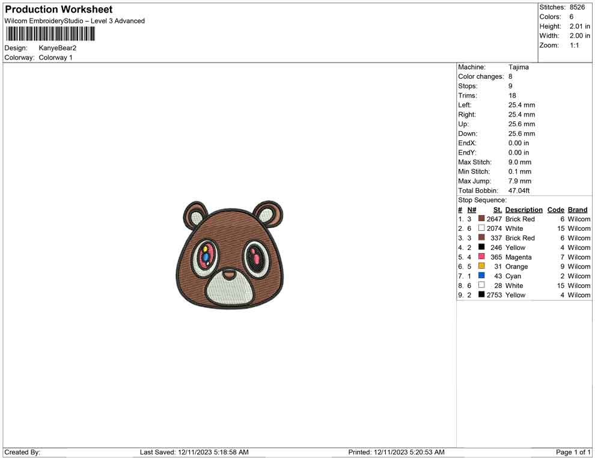
Task: Click the 'Code' column header
Action: 556,210
